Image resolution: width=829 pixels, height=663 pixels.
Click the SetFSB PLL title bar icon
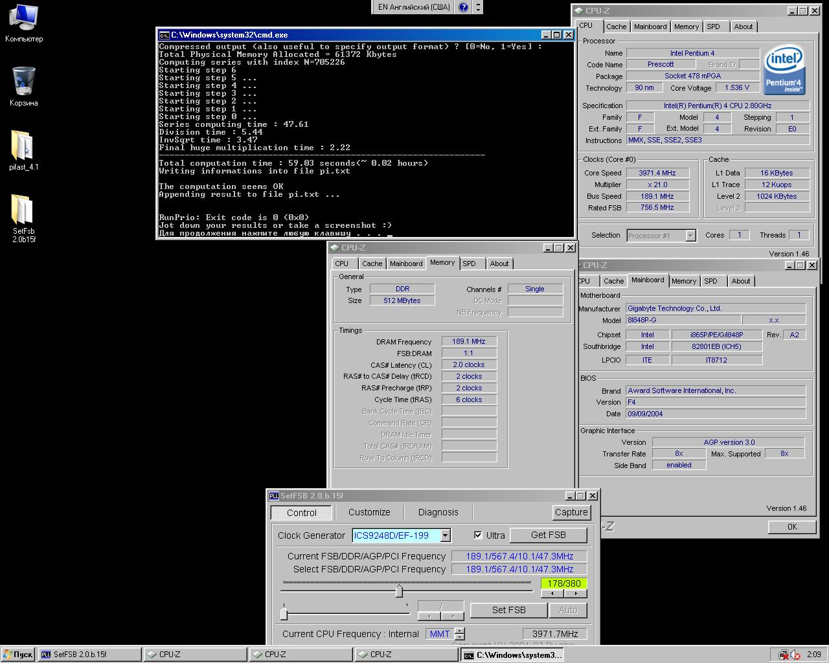coord(274,496)
